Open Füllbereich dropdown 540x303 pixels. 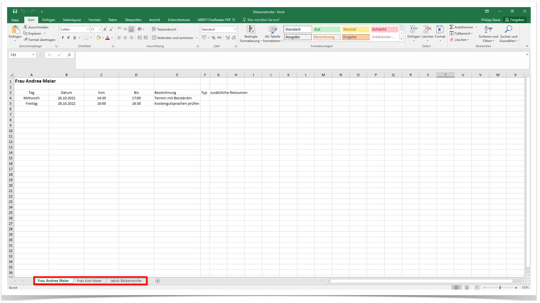tap(461, 33)
